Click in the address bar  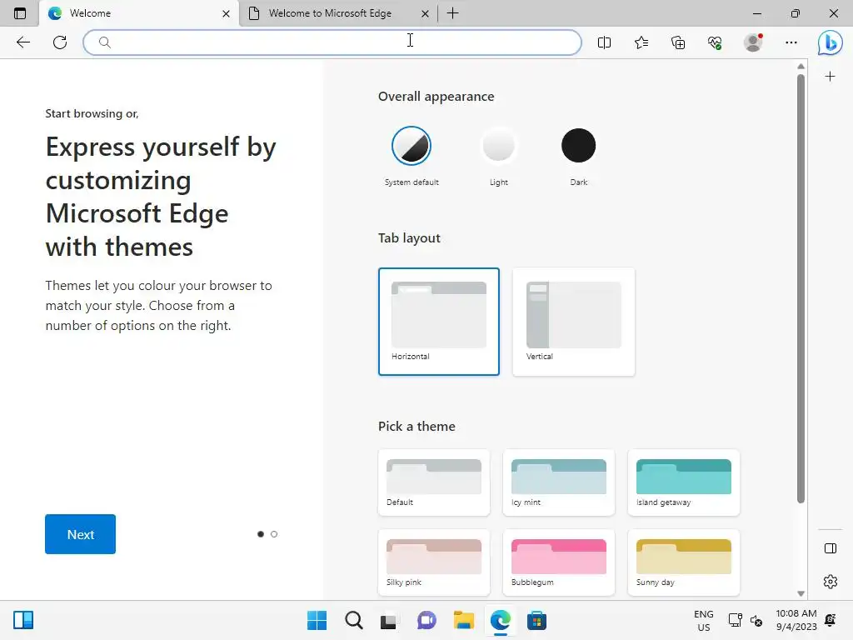coord(332,42)
